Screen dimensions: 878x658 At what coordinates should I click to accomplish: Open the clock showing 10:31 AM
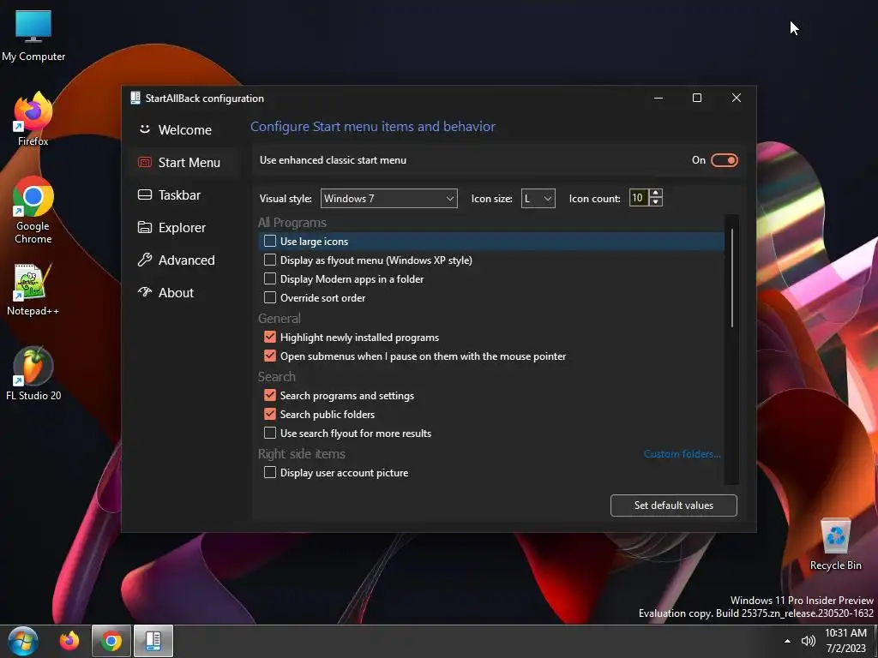[x=846, y=641]
